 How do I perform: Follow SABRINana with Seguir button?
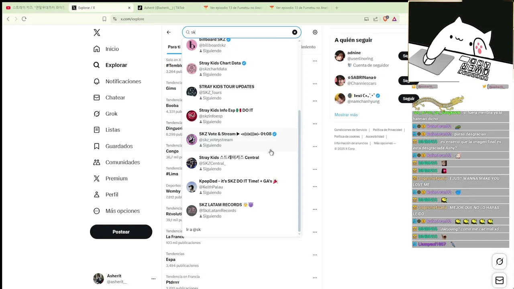(x=403, y=81)
